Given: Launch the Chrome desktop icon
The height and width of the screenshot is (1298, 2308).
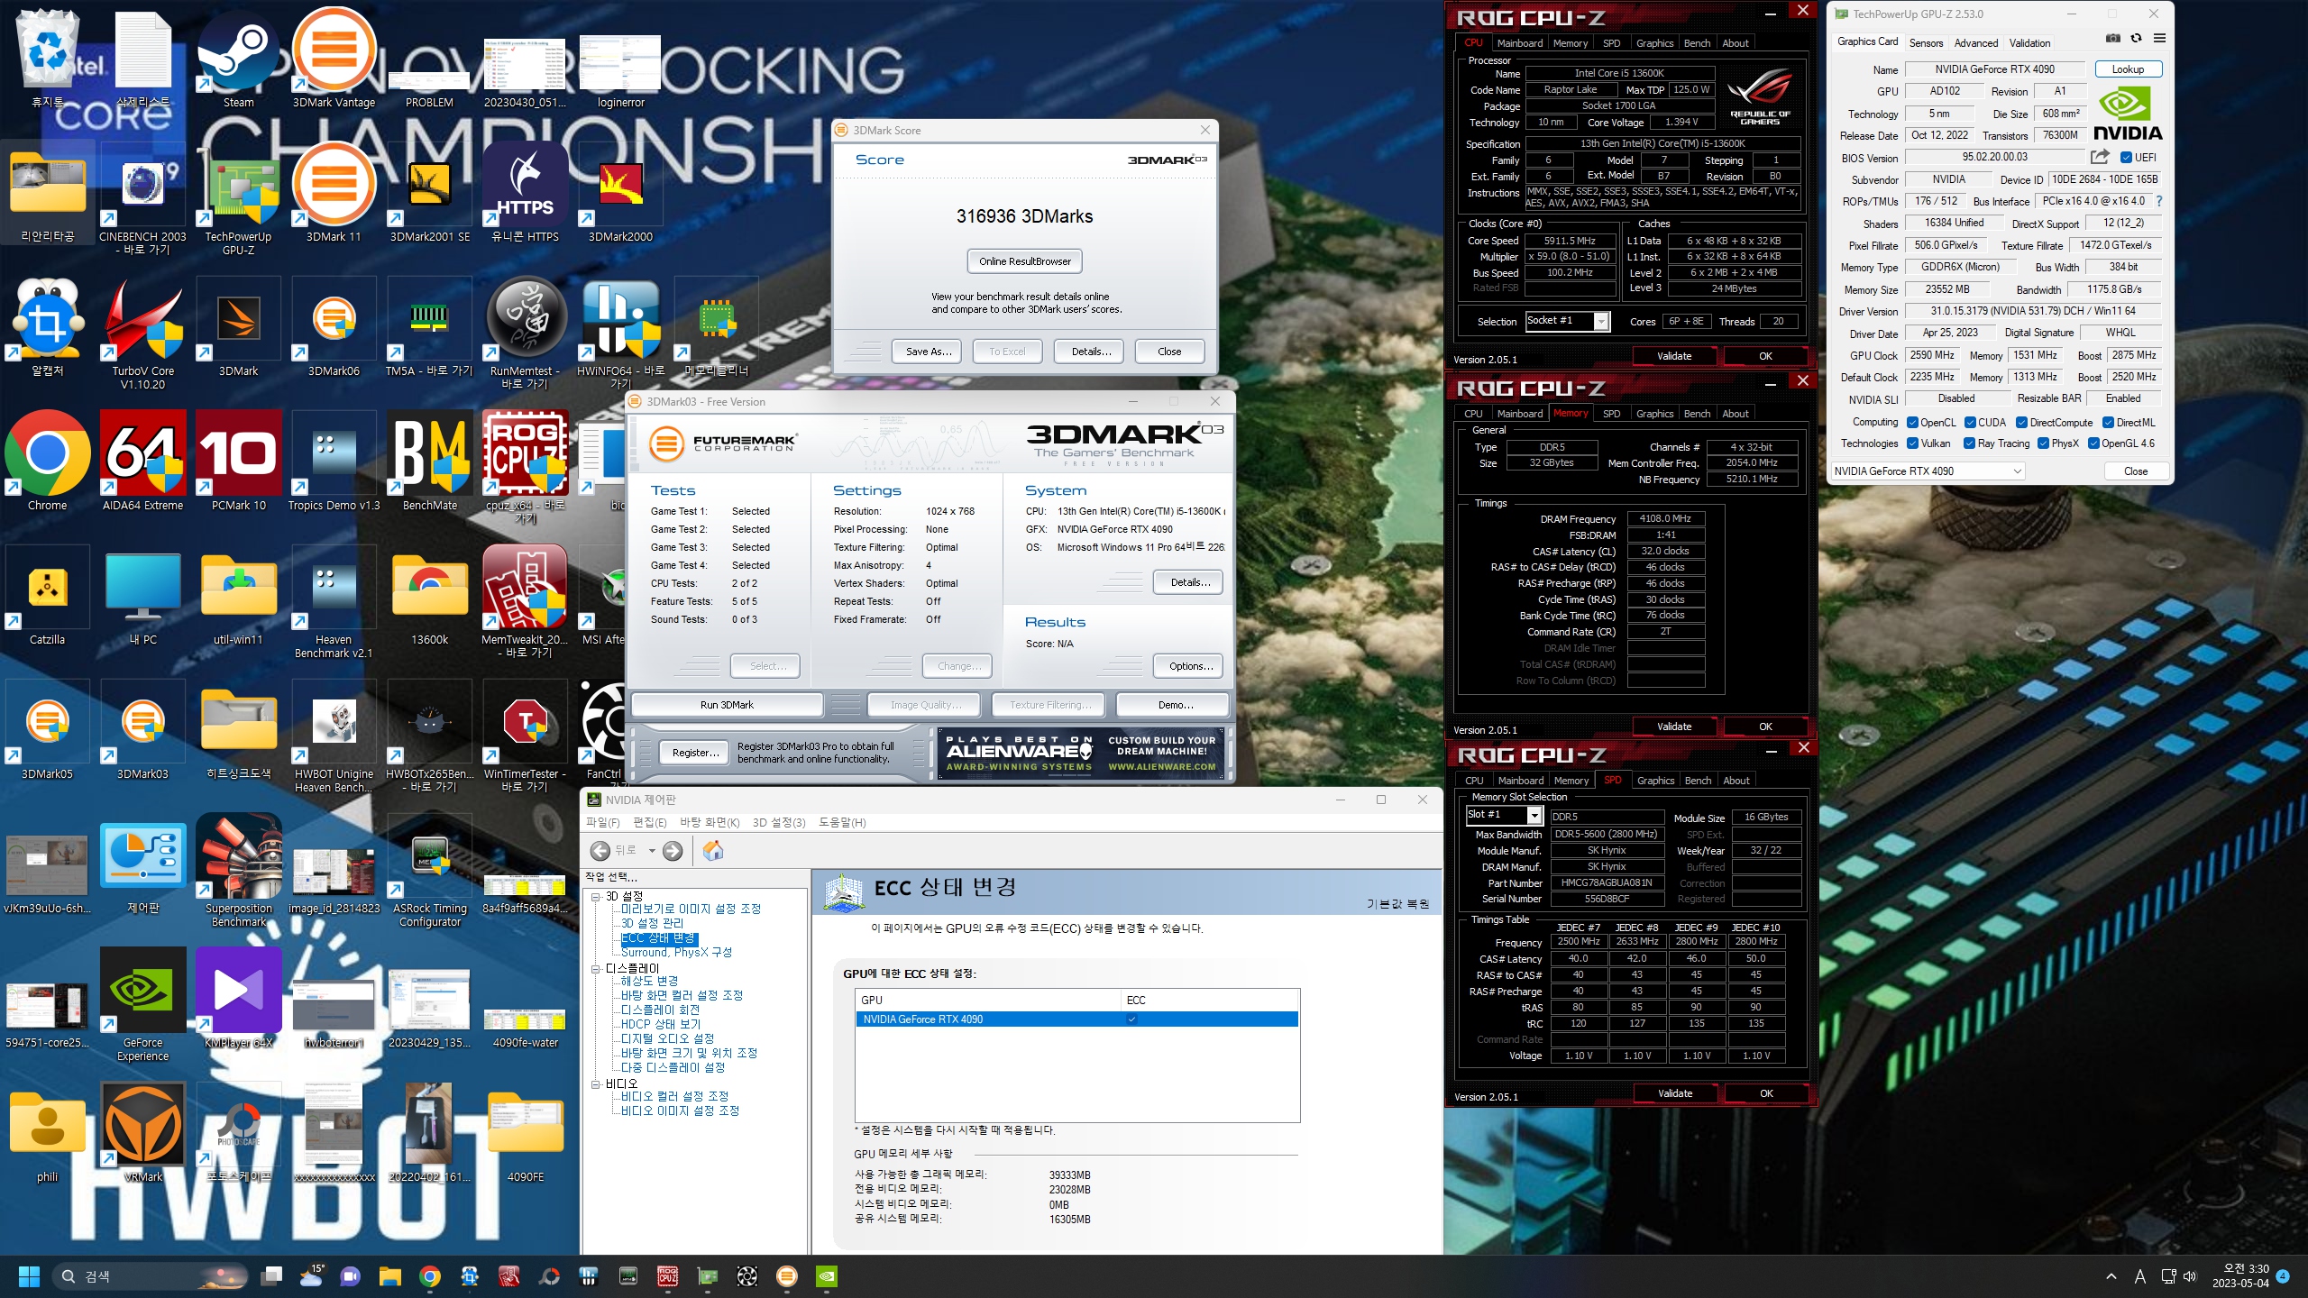Looking at the screenshot, I should 47,462.
